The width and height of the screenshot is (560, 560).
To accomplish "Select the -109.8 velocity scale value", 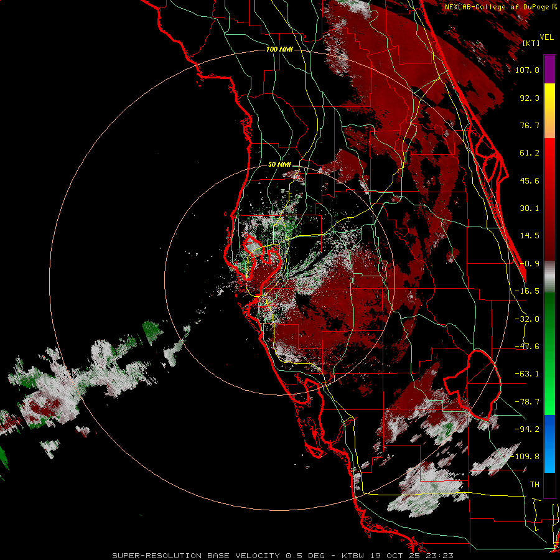I will [x=525, y=457].
